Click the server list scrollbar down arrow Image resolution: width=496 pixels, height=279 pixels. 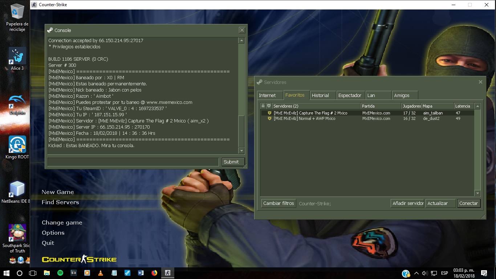click(477, 193)
